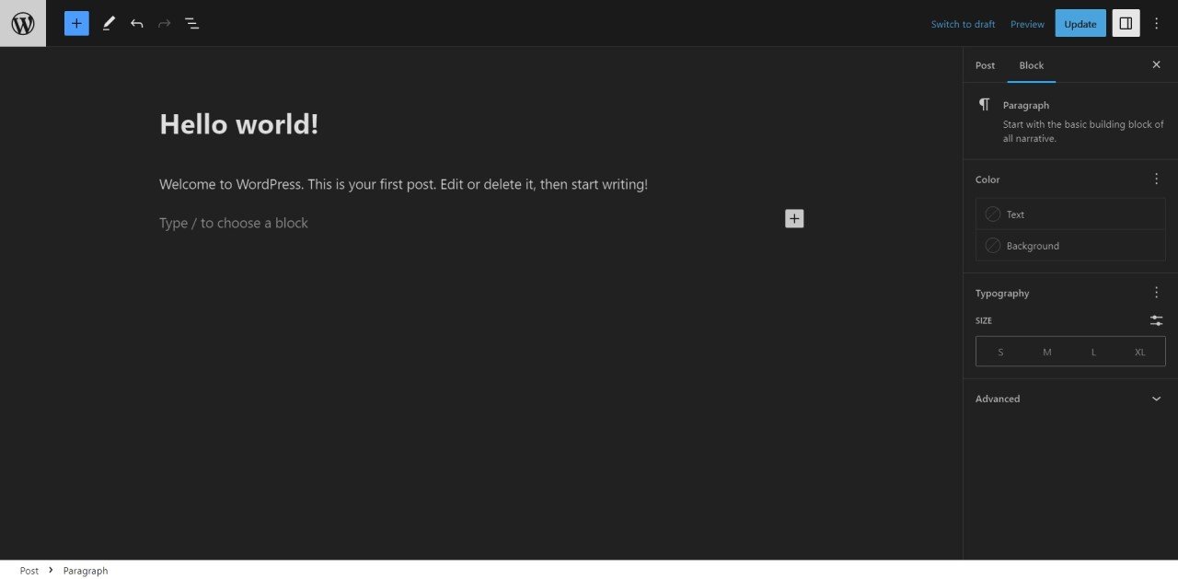Open the Typography options menu
Image resolution: width=1178 pixels, height=579 pixels.
pos(1156,292)
